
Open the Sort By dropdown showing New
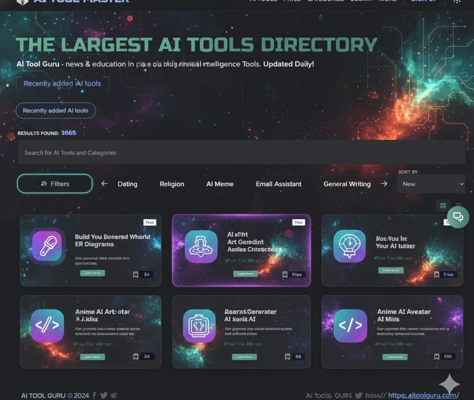click(430, 184)
